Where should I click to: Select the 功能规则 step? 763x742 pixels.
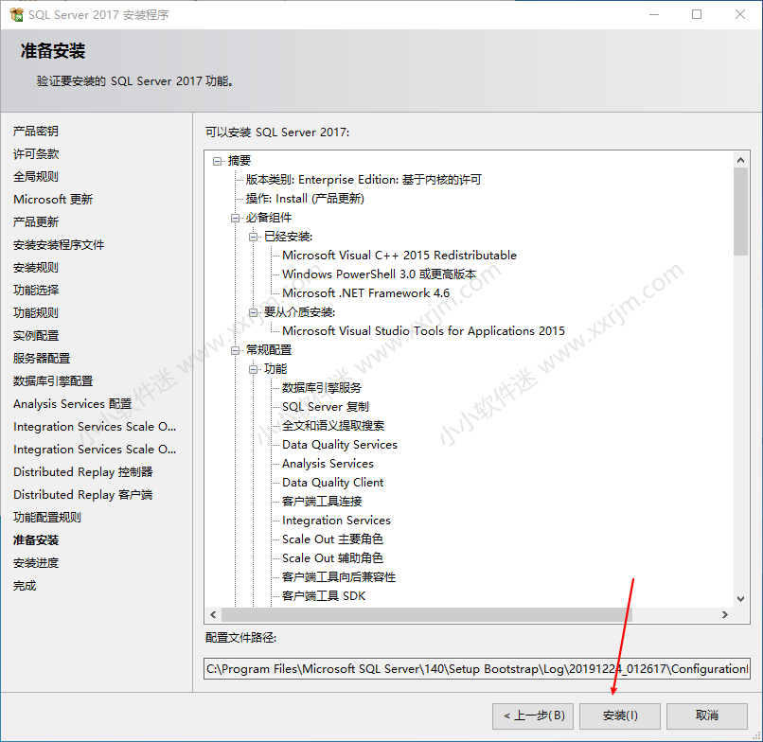[36, 313]
